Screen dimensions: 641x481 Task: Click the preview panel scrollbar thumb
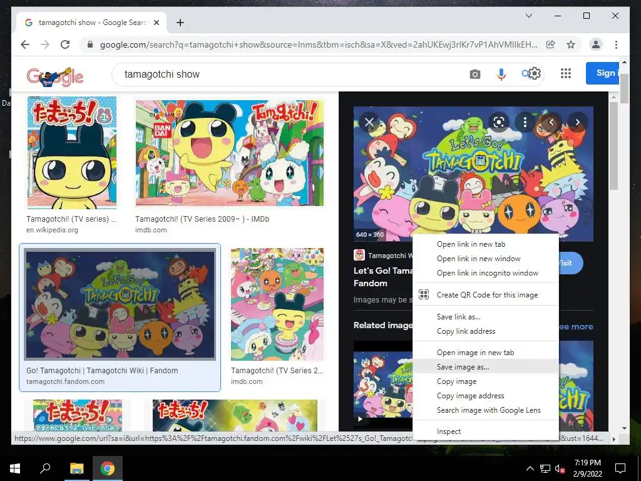coord(613,145)
